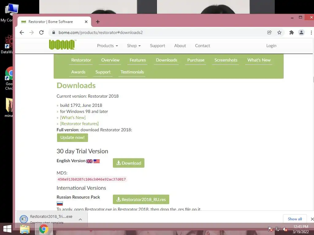
Task: Select the DataWa desktop shortcut icon
Action: click(x=7, y=44)
